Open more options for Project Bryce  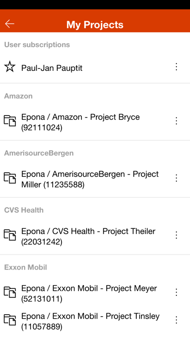tap(176, 121)
